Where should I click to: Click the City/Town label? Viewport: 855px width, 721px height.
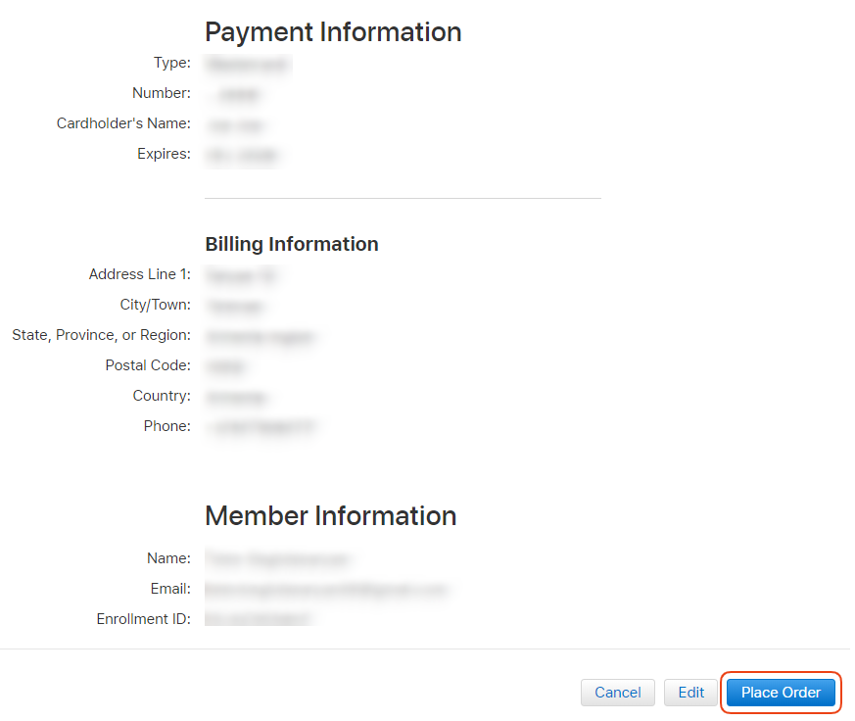coord(155,305)
